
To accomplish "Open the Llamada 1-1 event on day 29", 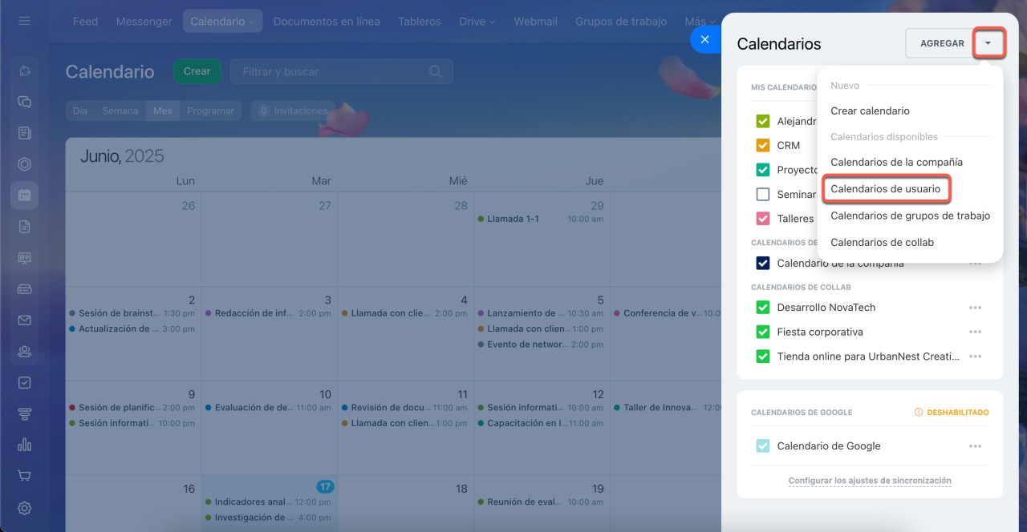I will 542,219.
